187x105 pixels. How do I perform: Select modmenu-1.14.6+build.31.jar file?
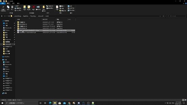pos(46,32)
